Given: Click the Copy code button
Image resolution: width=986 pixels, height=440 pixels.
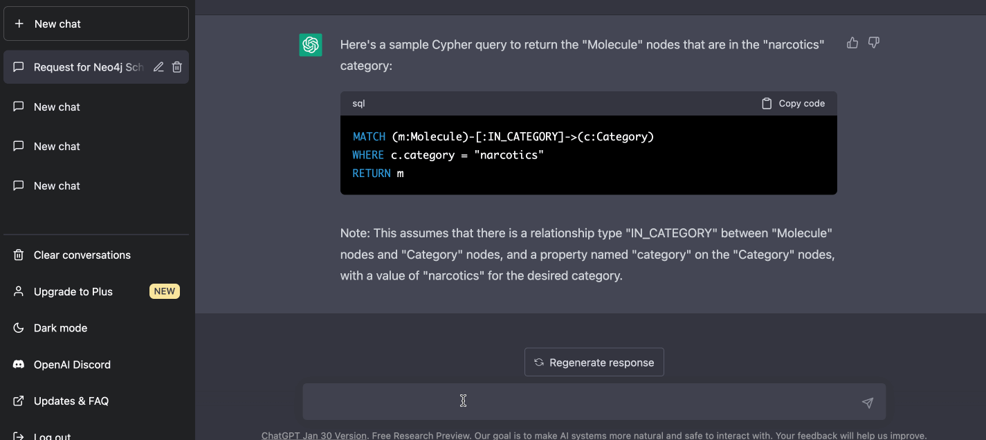Looking at the screenshot, I should coord(794,104).
